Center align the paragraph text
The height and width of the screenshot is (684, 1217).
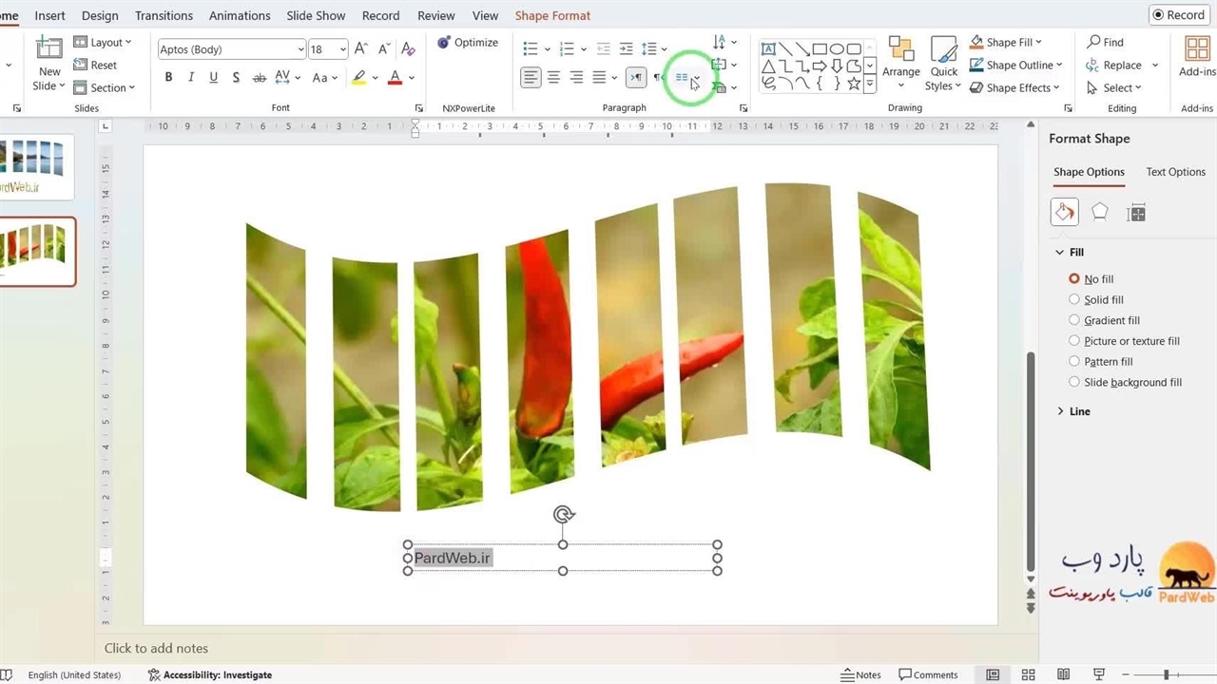pos(553,78)
